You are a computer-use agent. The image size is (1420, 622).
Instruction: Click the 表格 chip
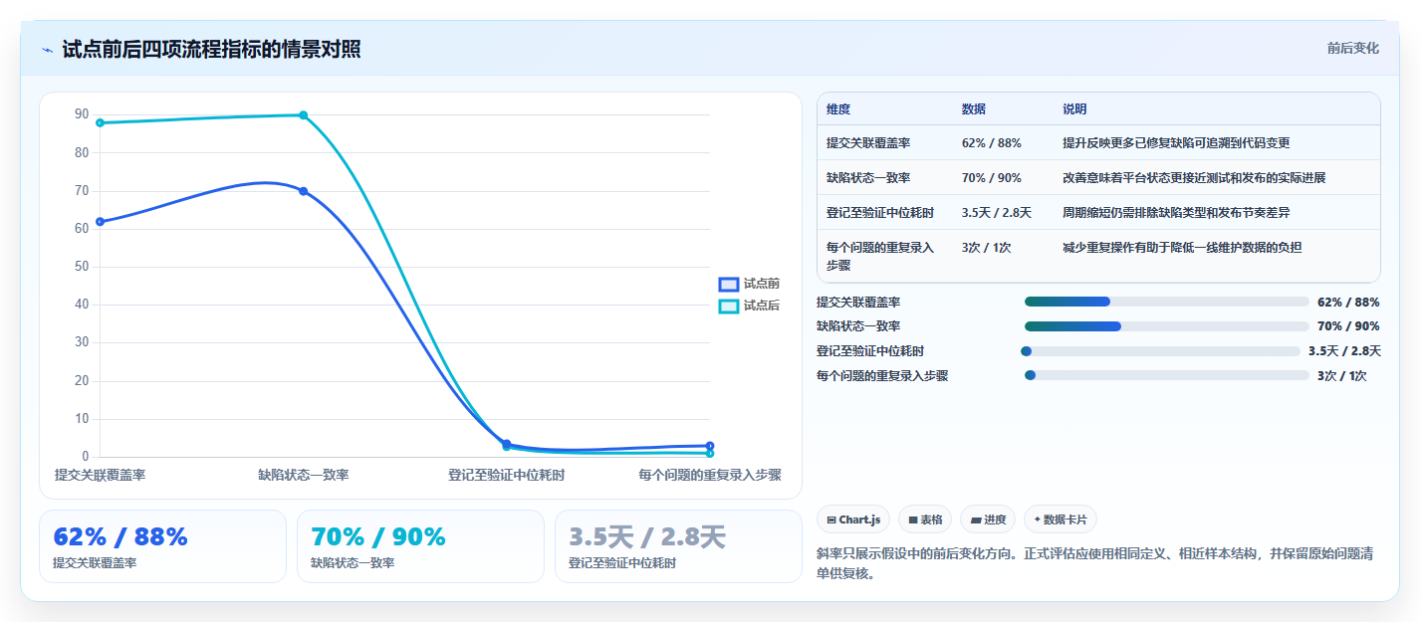[925, 519]
